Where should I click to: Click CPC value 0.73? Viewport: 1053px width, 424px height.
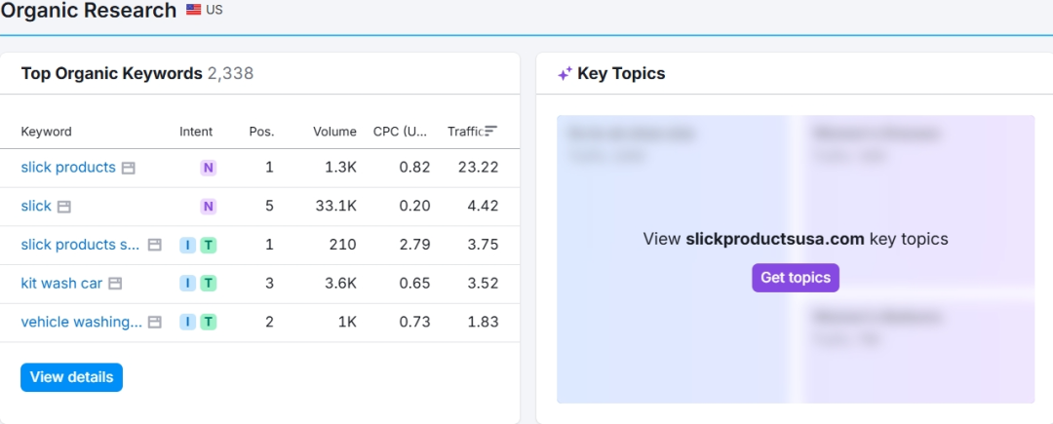pyautogui.click(x=414, y=323)
